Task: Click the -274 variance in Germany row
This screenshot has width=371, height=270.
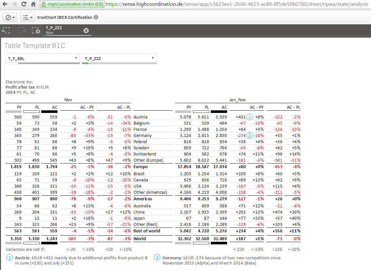Action: [241, 135]
